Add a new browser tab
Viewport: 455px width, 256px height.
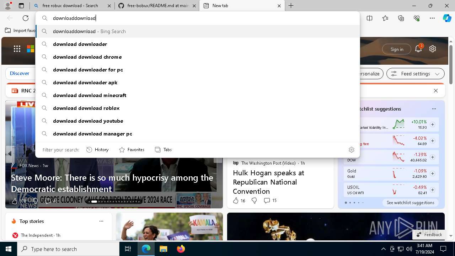291,6
